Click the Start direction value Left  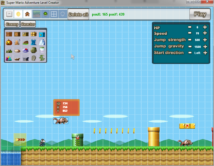pos(197,53)
